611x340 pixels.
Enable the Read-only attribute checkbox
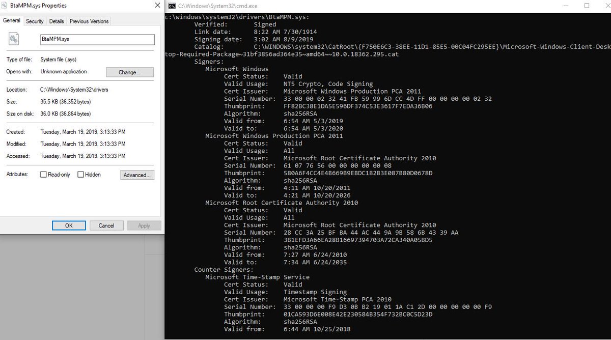(x=43, y=175)
